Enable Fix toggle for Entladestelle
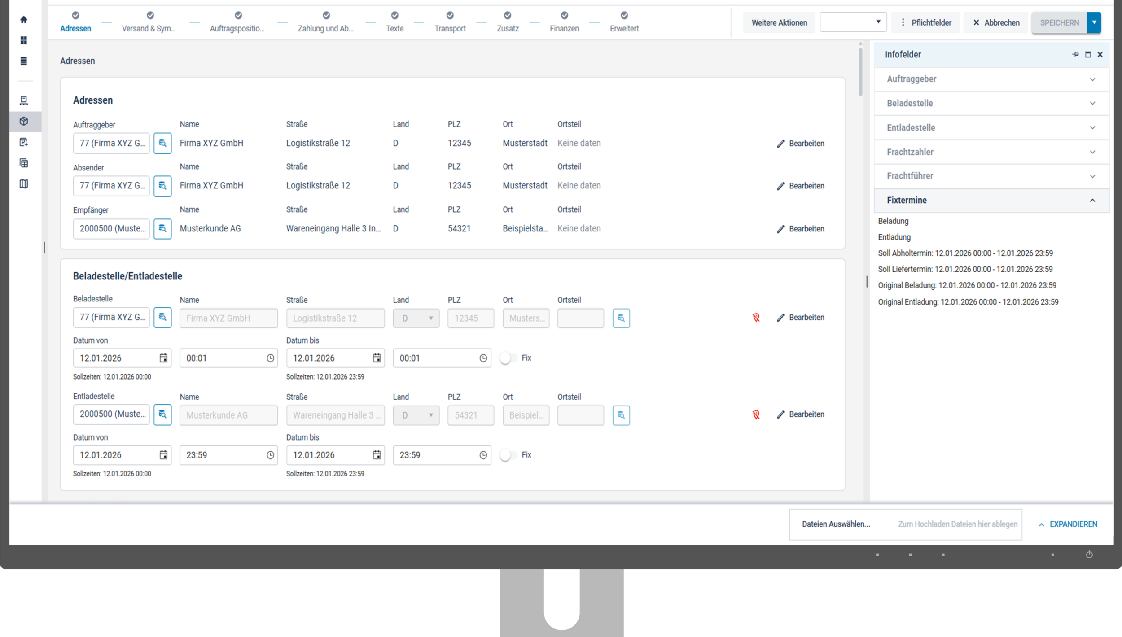Image resolution: width=1122 pixels, height=637 pixels. [508, 455]
